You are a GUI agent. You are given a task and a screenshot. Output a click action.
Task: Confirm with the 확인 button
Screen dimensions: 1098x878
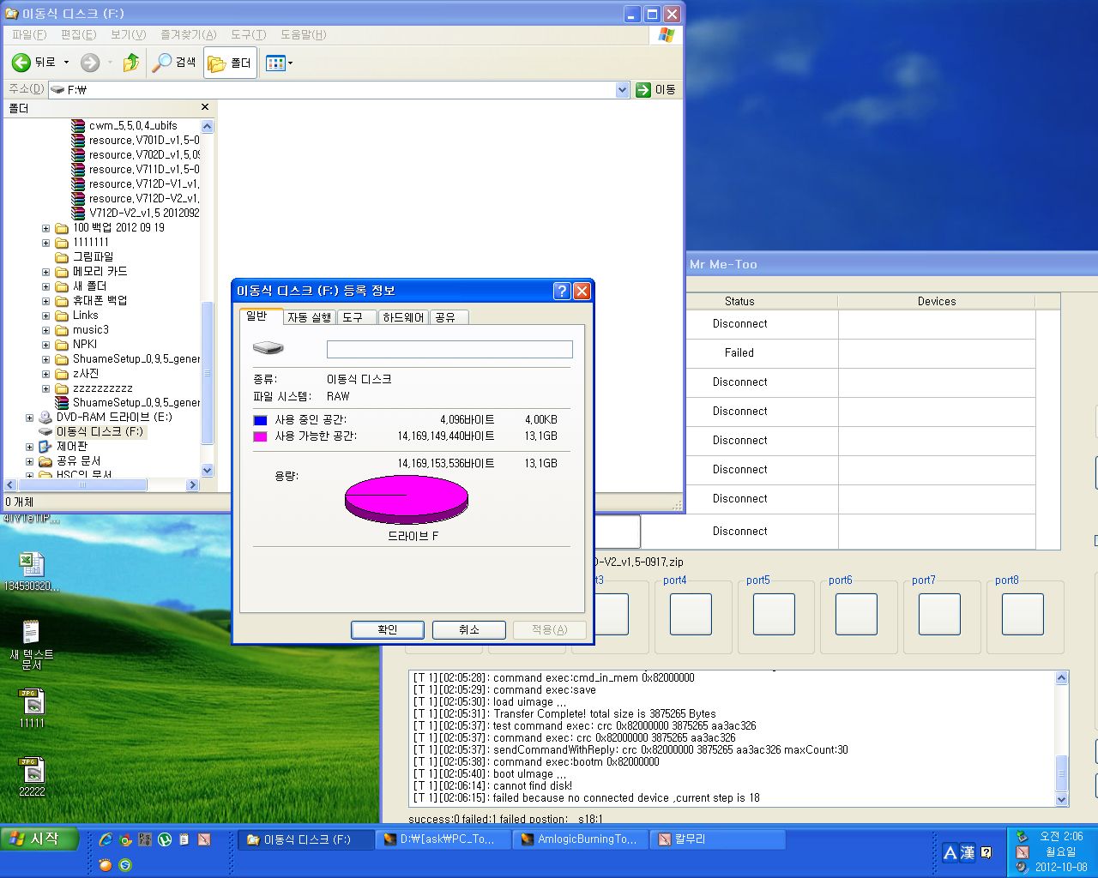[388, 629]
